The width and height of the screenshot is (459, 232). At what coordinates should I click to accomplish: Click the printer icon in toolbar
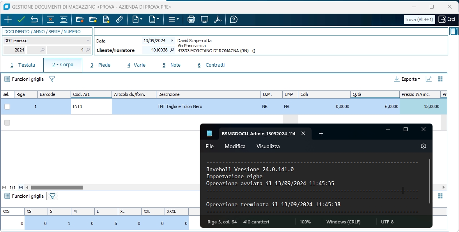point(191,19)
